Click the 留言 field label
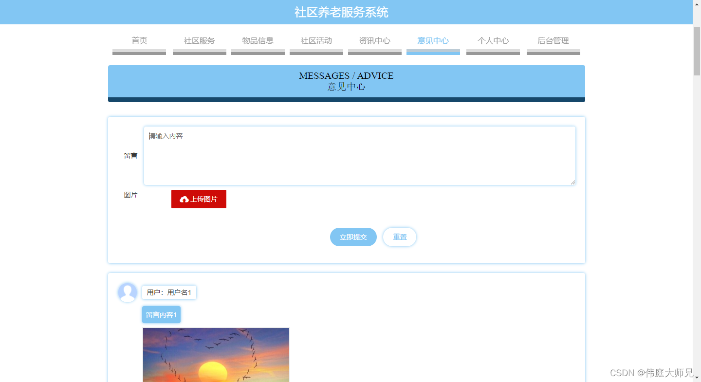Viewport: 701px width, 382px height. pyautogui.click(x=130, y=156)
